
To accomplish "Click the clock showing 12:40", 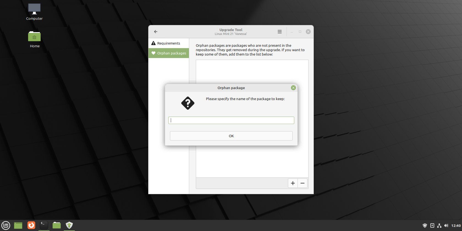I will point(456,226).
